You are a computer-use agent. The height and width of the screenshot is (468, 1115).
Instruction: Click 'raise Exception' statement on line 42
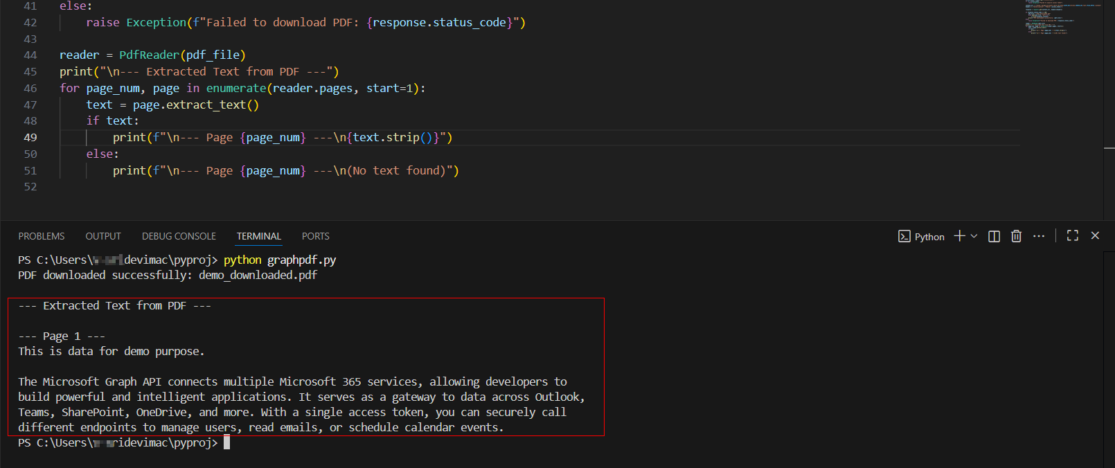click(x=136, y=22)
